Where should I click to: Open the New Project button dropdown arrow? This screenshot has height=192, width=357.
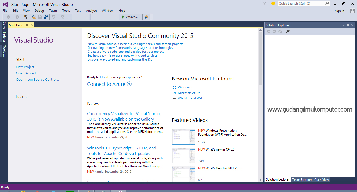pyautogui.click(x=30, y=17)
